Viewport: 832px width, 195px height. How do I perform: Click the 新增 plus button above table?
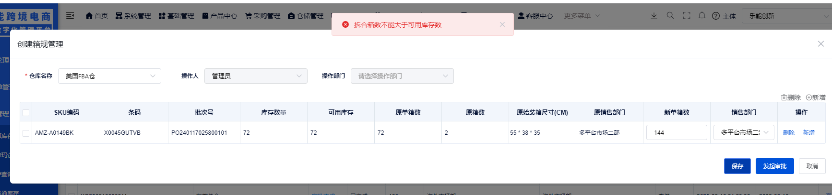pyautogui.click(x=816, y=97)
